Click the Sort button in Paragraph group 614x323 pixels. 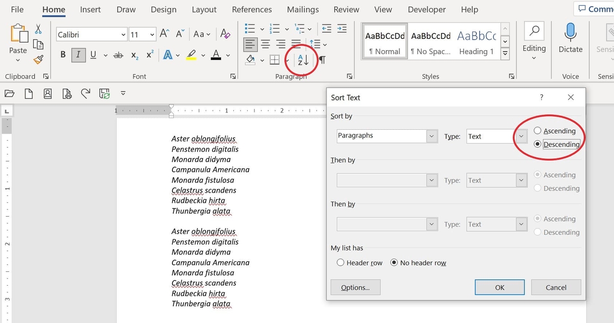pos(301,59)
